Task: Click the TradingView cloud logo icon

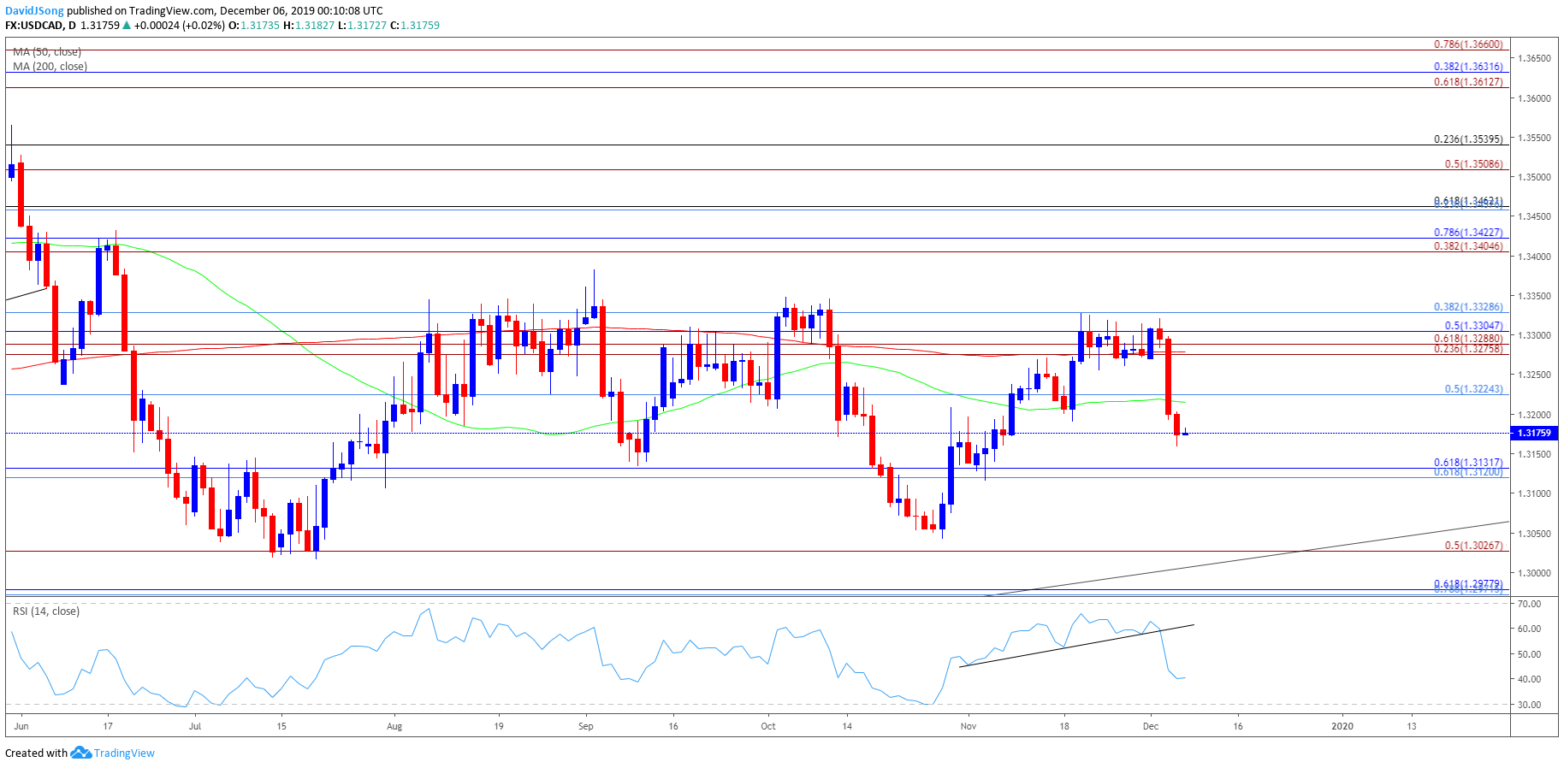Action: point(80,753)
